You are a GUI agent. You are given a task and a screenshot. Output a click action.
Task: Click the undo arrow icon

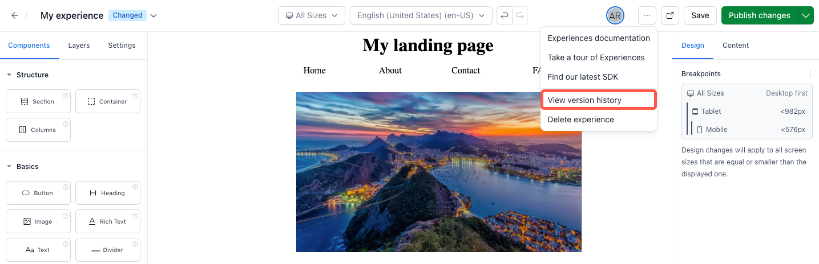505,15
